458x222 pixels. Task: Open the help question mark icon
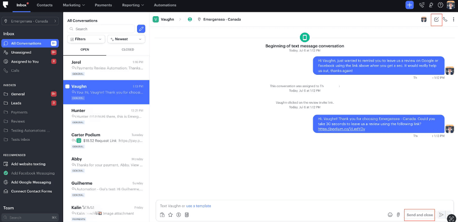pos(441,5)
